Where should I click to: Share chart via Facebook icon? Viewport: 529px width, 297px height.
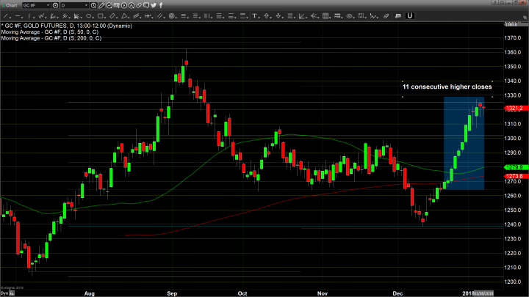tap(162, 4)
